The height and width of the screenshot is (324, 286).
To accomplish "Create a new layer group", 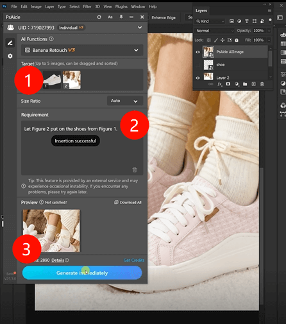I will click(245, 84).
